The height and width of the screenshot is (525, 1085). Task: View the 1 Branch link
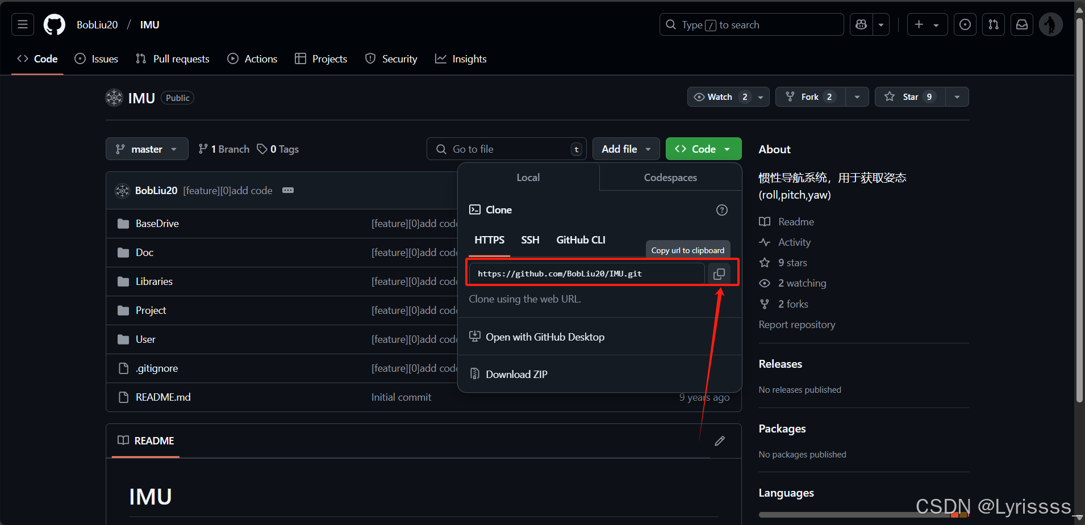pos(224,149)
